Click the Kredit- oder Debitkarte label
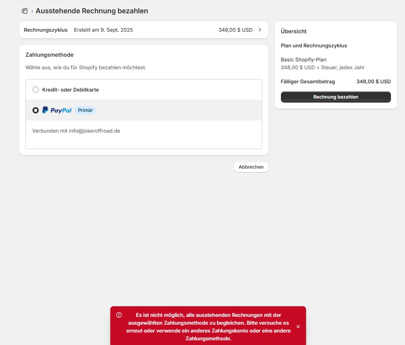Image resolution: width=405 pixels, height=345 pixels. tap(70, 90)
